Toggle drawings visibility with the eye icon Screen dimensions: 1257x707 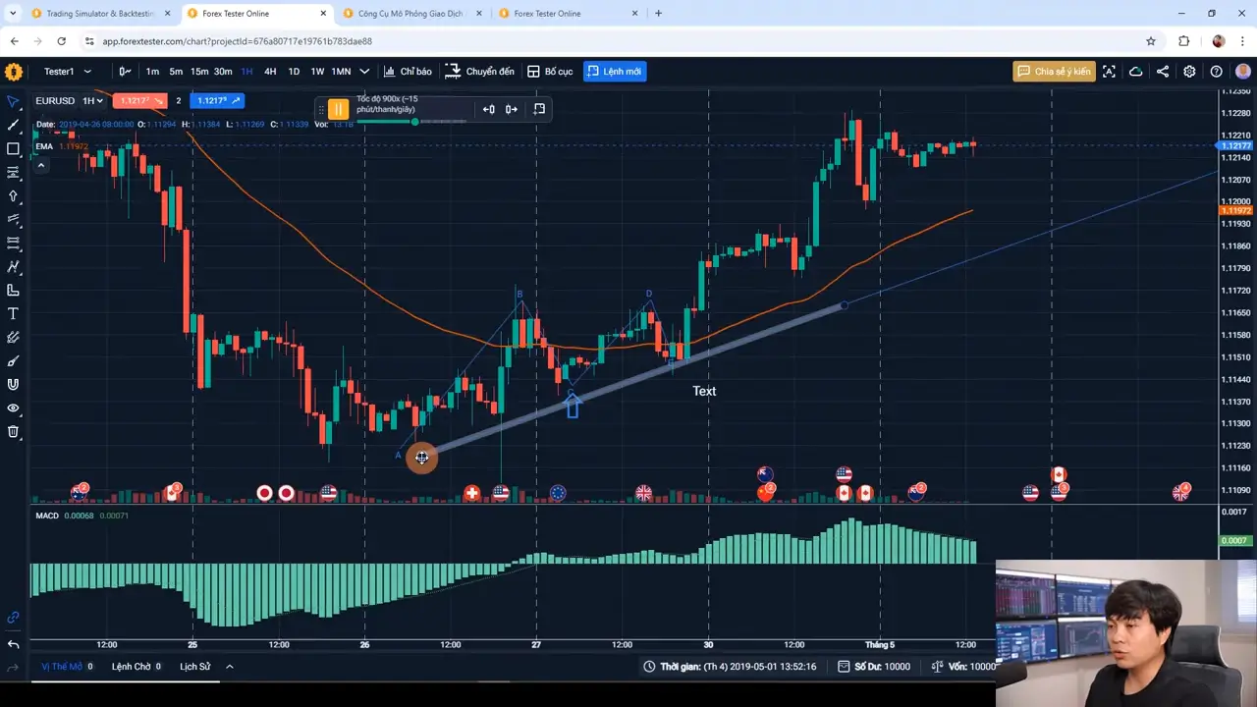(13, 408)
